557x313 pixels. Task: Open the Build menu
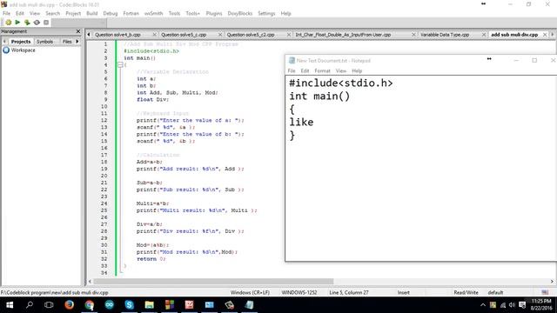tap(92, 13)
